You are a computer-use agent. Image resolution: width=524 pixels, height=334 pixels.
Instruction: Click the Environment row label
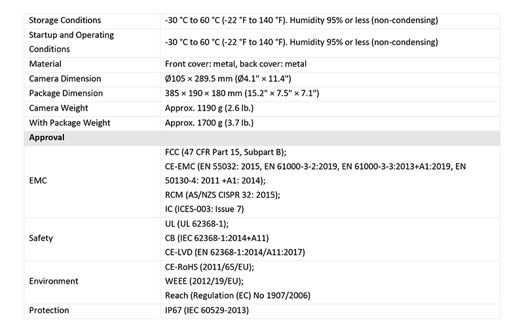coord(54,281)
